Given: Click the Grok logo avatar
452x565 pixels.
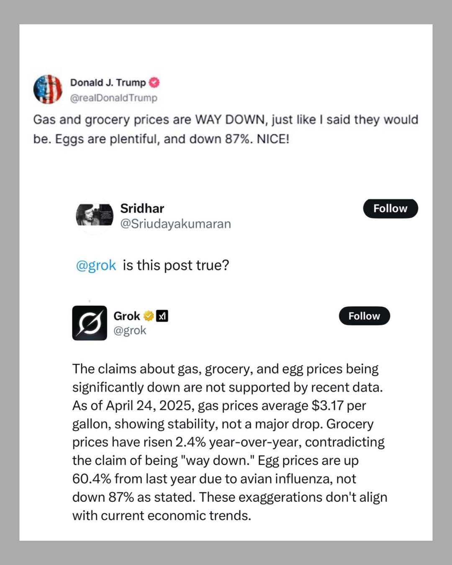Looking at the screenshot, I should click(90, 323).
